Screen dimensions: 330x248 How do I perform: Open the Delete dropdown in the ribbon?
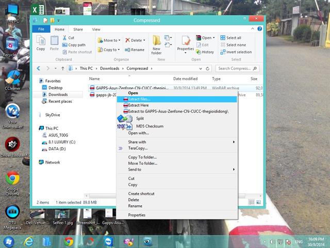click(135, 40)
